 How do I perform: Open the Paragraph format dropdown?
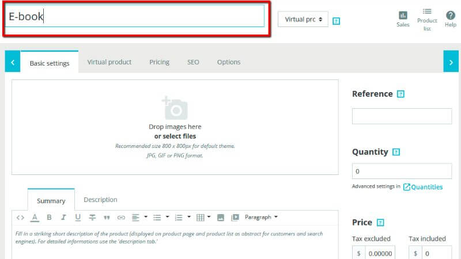[261, 218]
